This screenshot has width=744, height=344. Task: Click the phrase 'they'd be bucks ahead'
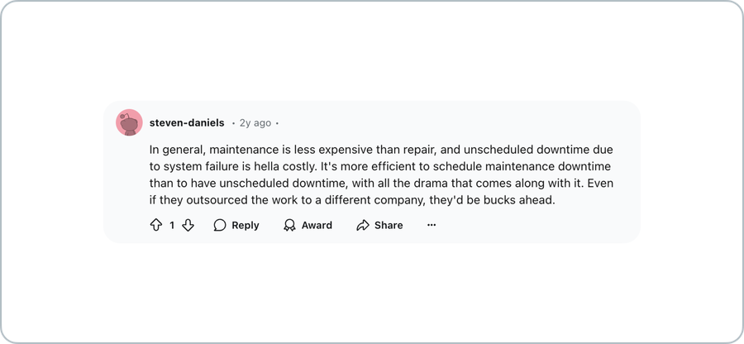[x=492, y=200]
